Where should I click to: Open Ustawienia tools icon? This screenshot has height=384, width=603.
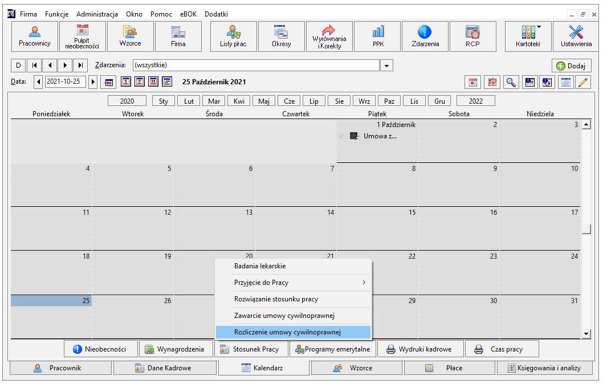[x=576, y=36]
